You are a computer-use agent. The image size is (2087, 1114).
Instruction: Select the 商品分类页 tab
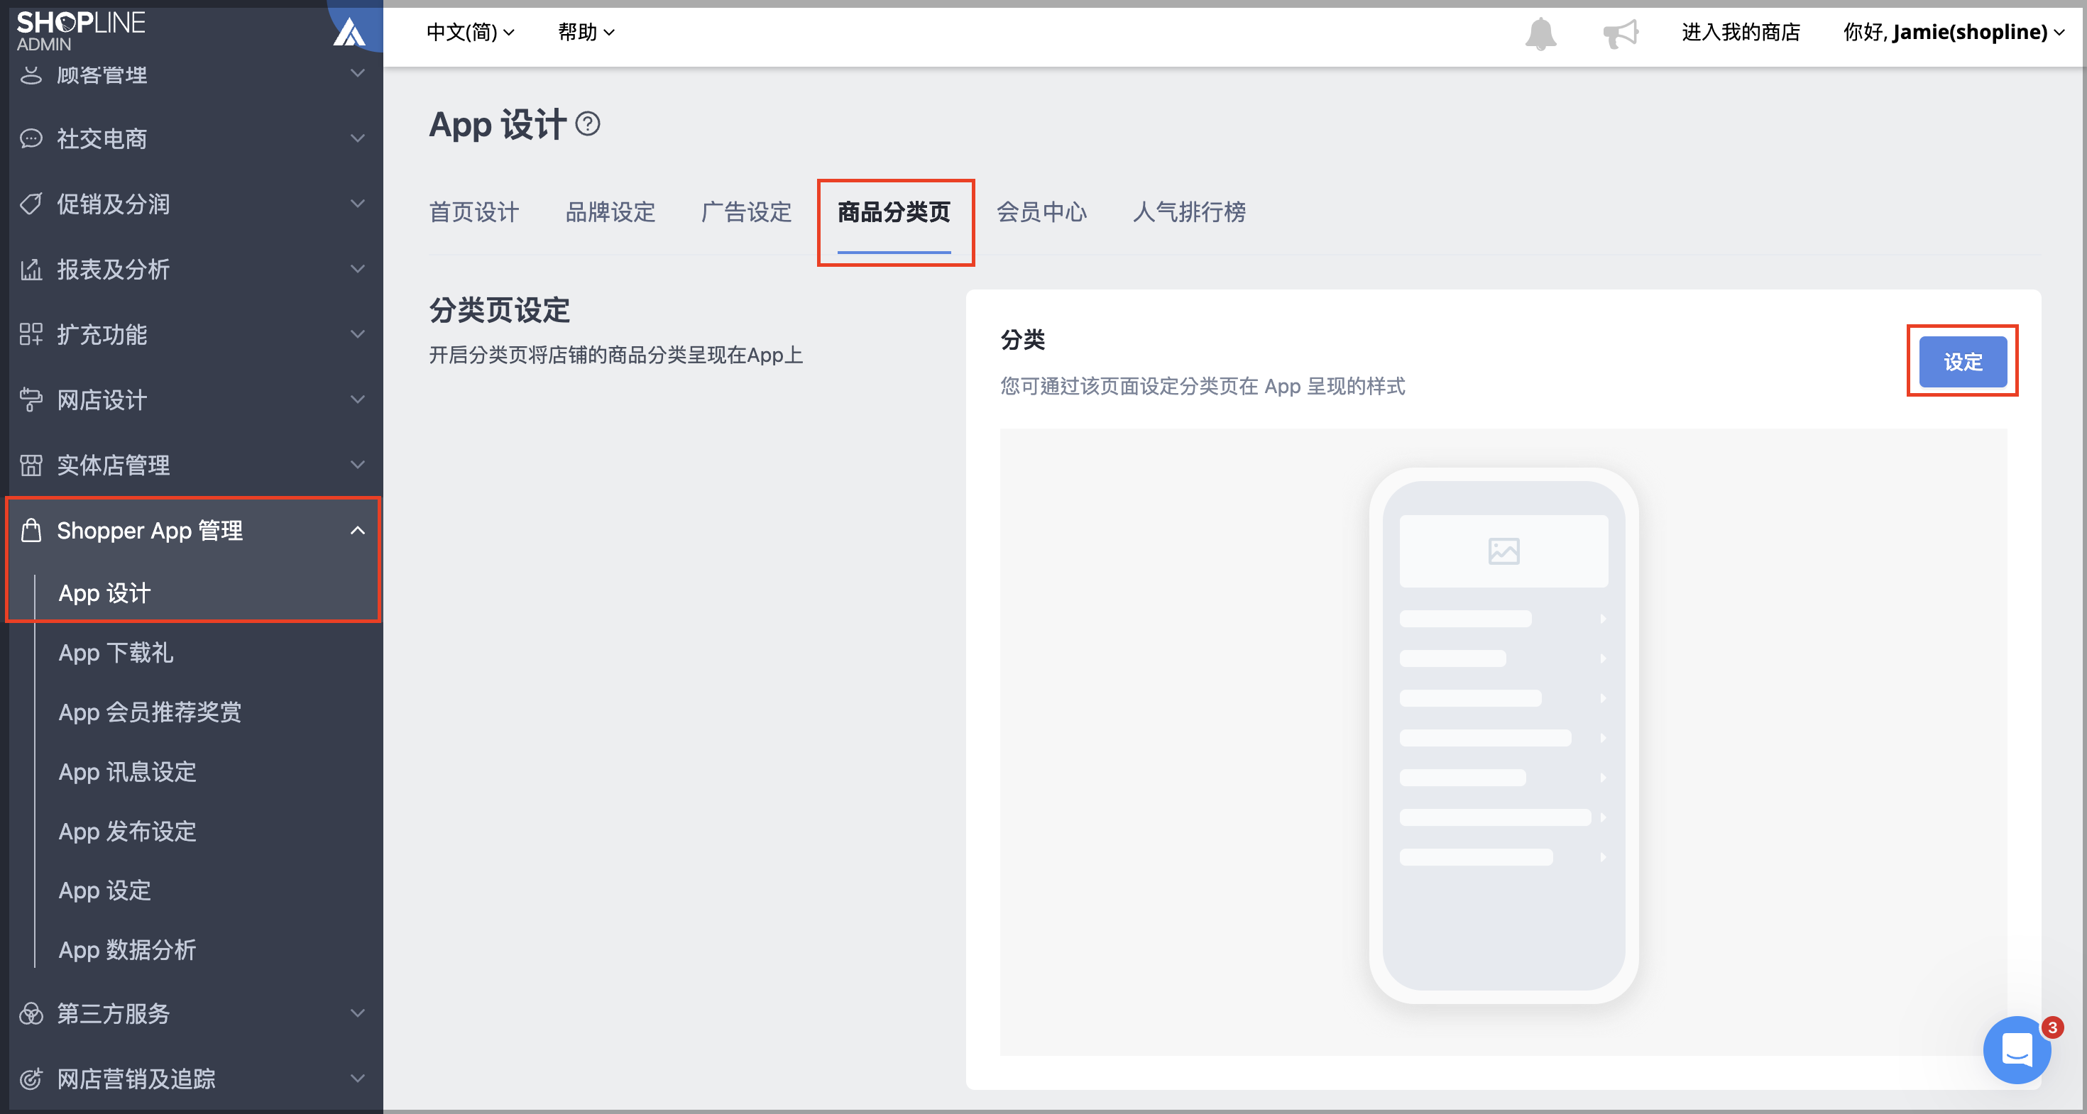(894, 212)
